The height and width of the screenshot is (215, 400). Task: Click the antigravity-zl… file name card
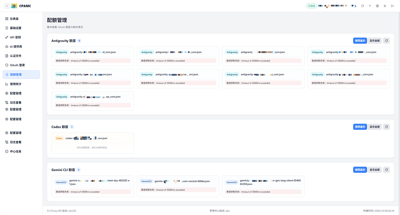95,97
